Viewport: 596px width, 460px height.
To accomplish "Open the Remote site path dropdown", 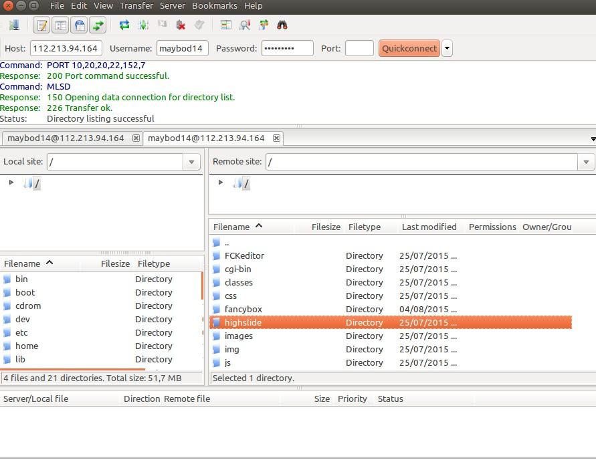I will pyautogui.click(x=586, y=162).
